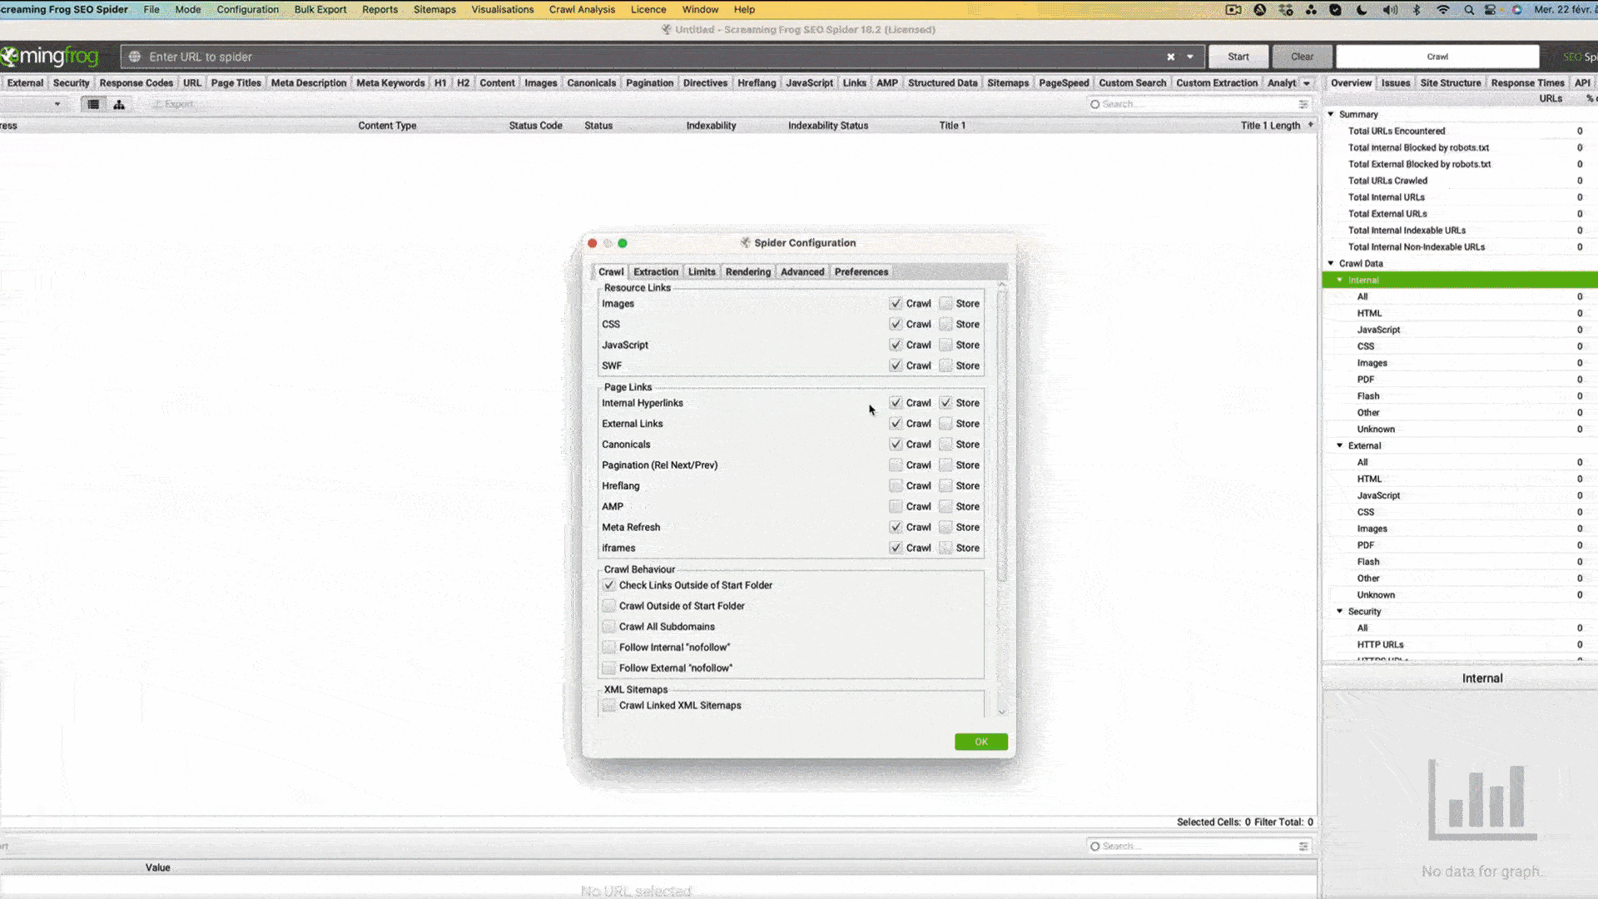This screenshot has height=899, width=1598.
Task: Click the Screaming Frog logo
Action: [50, 57]
